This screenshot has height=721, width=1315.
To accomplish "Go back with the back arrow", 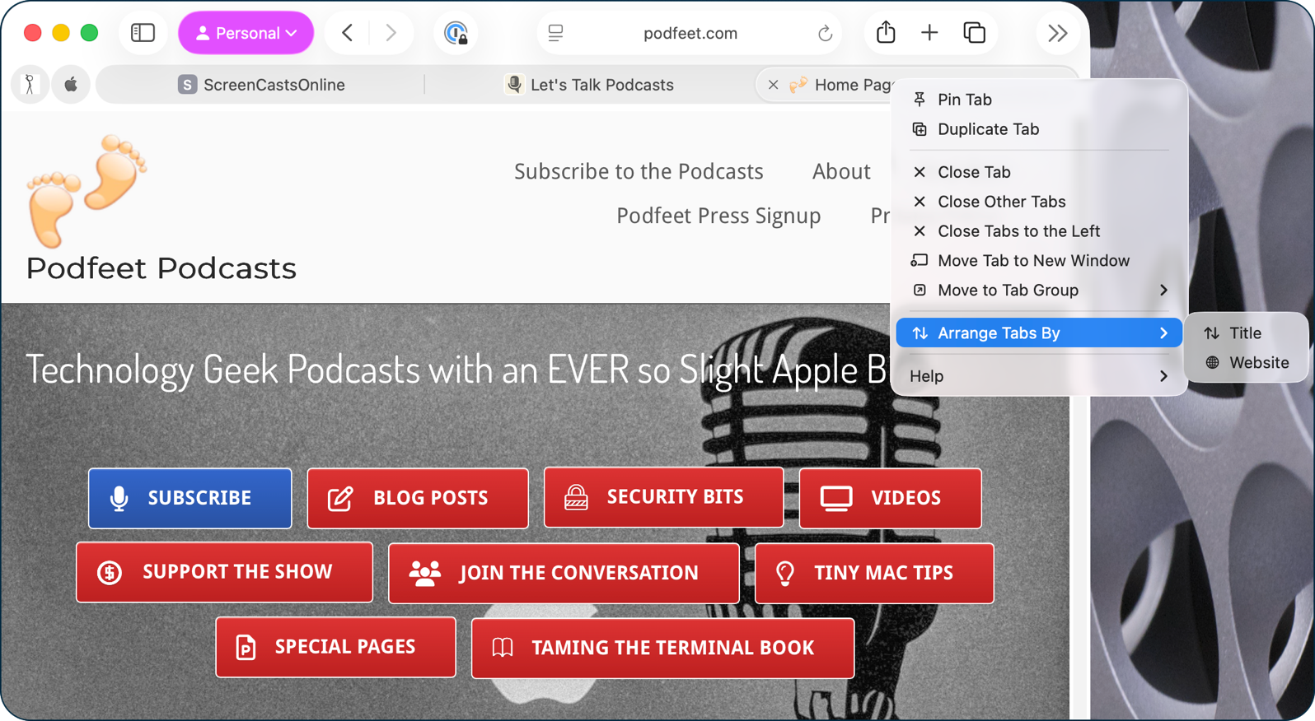I will (x=348, y=33).
